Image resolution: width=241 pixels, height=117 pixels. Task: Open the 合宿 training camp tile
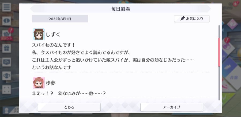(x=234, y=77)
